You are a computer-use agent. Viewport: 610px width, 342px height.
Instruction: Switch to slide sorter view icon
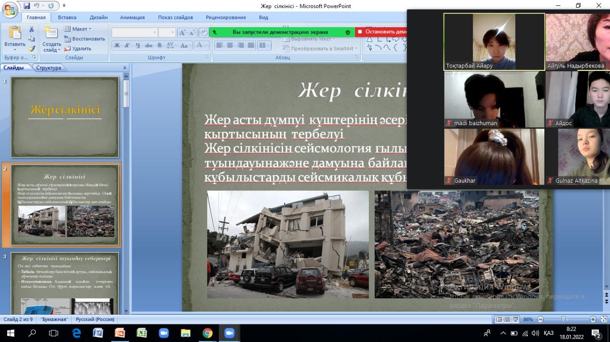[x=507, y=319]
